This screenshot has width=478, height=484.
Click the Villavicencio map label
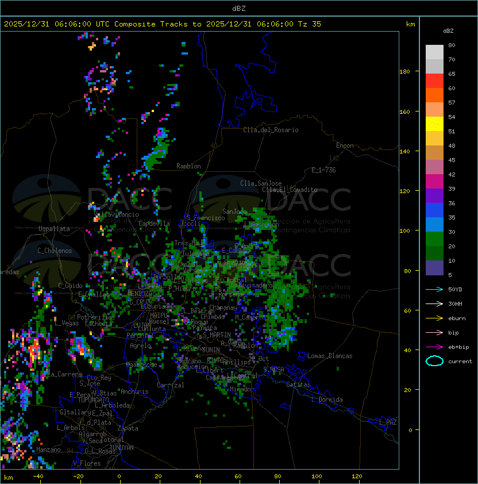click(117, 214)
